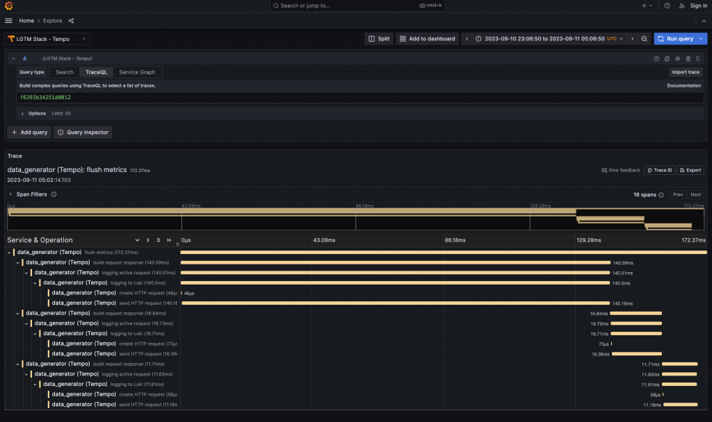The width and height of the screenshot is (712, 422).
Task: Go to Home breadcrumb
Action: [x=26, y=21]
